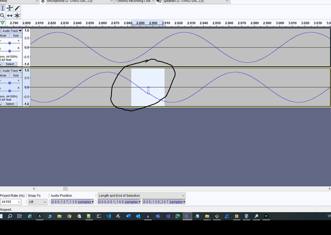331x235 pixels.
Task: Open the Speakers playback device dropdown
Action: coord(196,1)
